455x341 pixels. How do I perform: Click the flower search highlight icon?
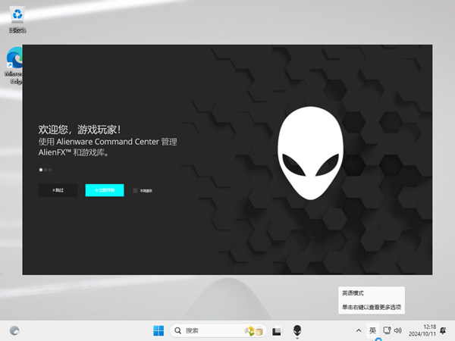click(253, 330)
